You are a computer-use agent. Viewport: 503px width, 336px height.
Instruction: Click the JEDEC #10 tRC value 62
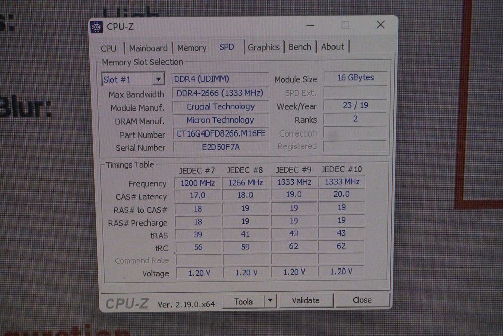[x=342, y=246]
